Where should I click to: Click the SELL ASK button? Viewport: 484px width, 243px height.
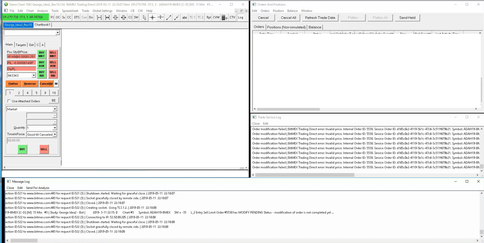coord(53,64)
